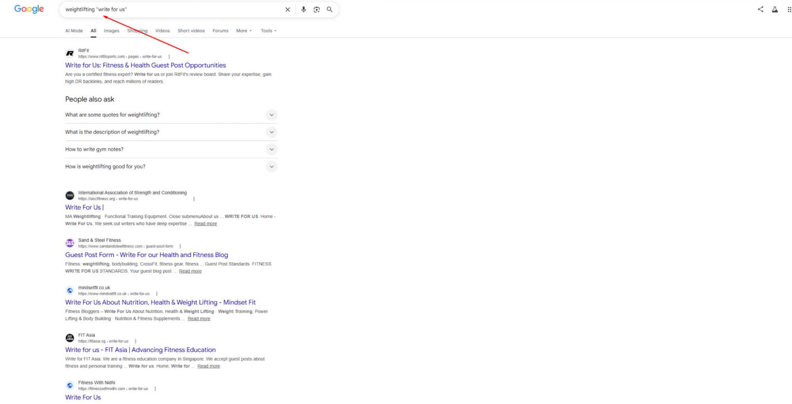Switch to the Short videos tab

click(x=191, y=30)
